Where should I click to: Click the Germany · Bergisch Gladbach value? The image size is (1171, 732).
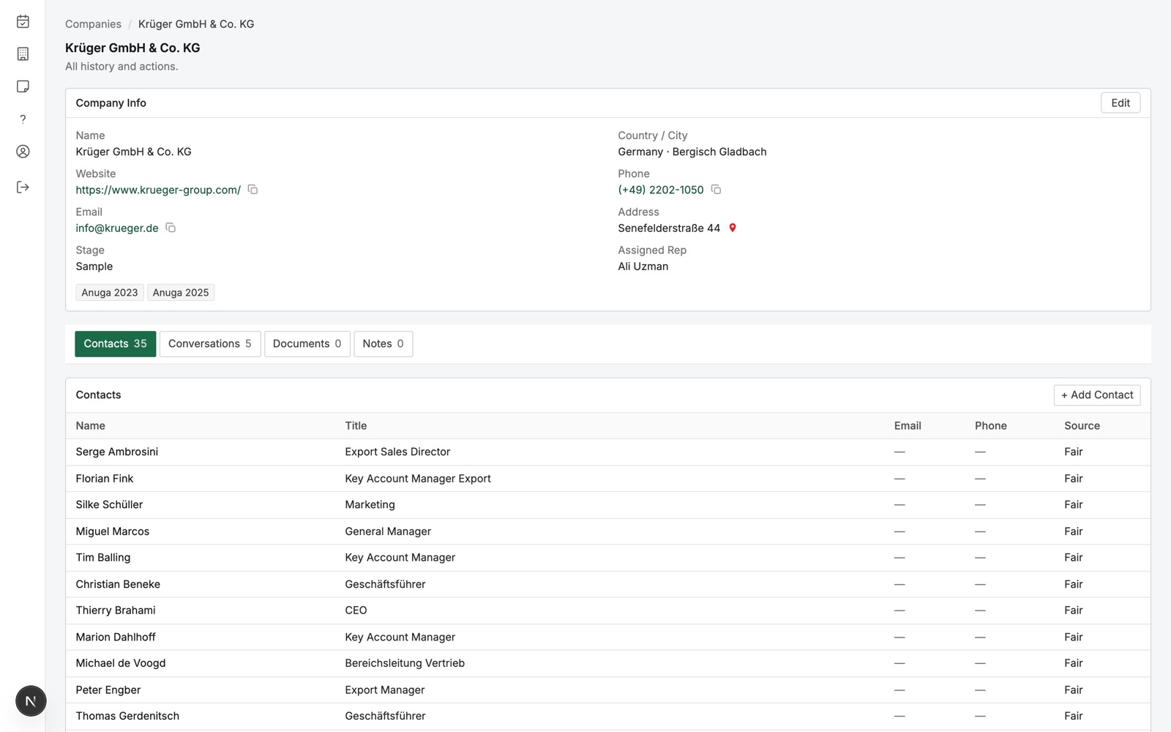(x=692, y=152)
